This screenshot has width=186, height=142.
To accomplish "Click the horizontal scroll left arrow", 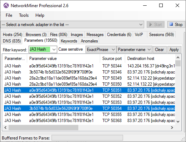I will [5, 128].
